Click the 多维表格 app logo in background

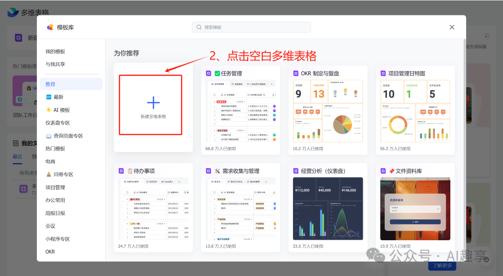click(x=13, y=12)
